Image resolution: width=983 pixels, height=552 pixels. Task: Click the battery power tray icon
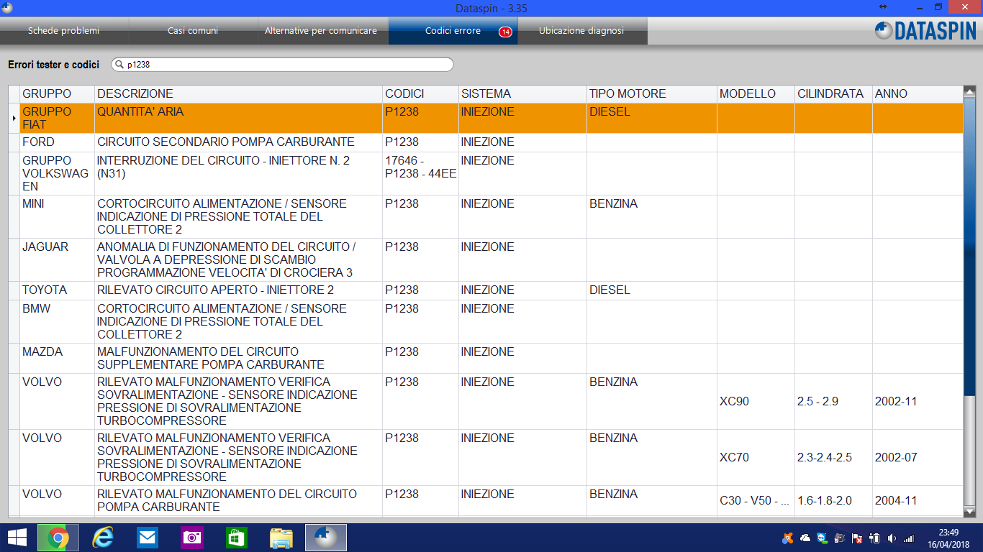coord(874,538)
